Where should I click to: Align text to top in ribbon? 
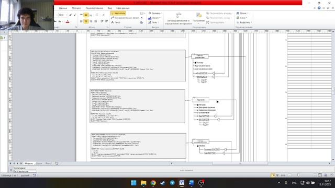[x=81, y=15]
